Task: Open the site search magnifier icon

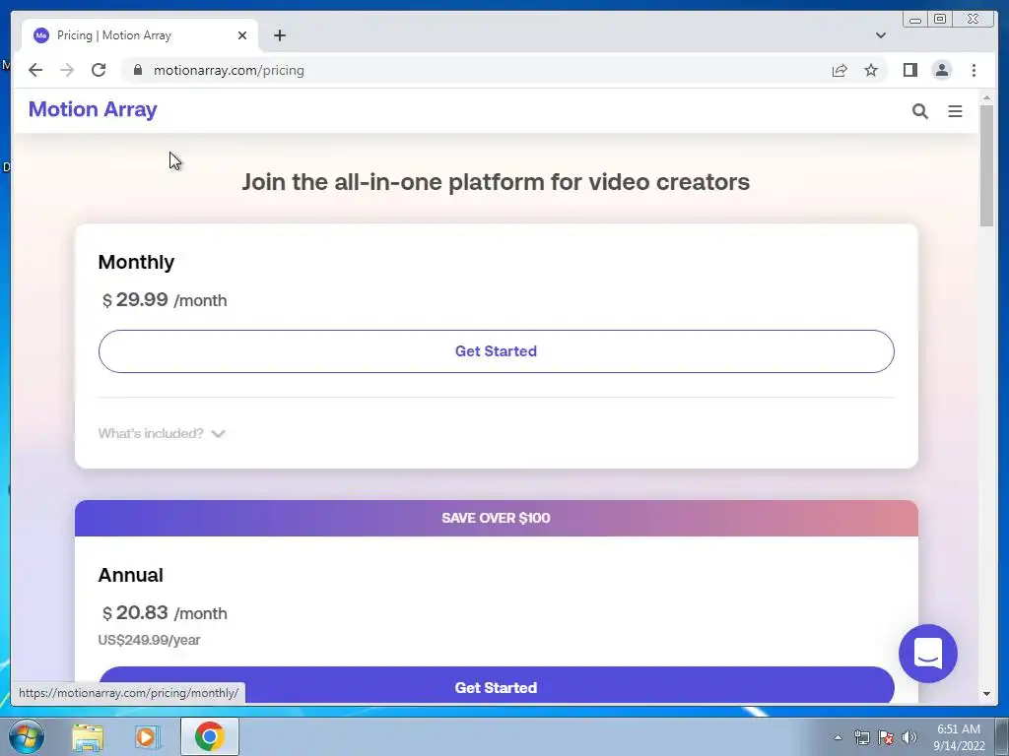Action: pos(920,111)
